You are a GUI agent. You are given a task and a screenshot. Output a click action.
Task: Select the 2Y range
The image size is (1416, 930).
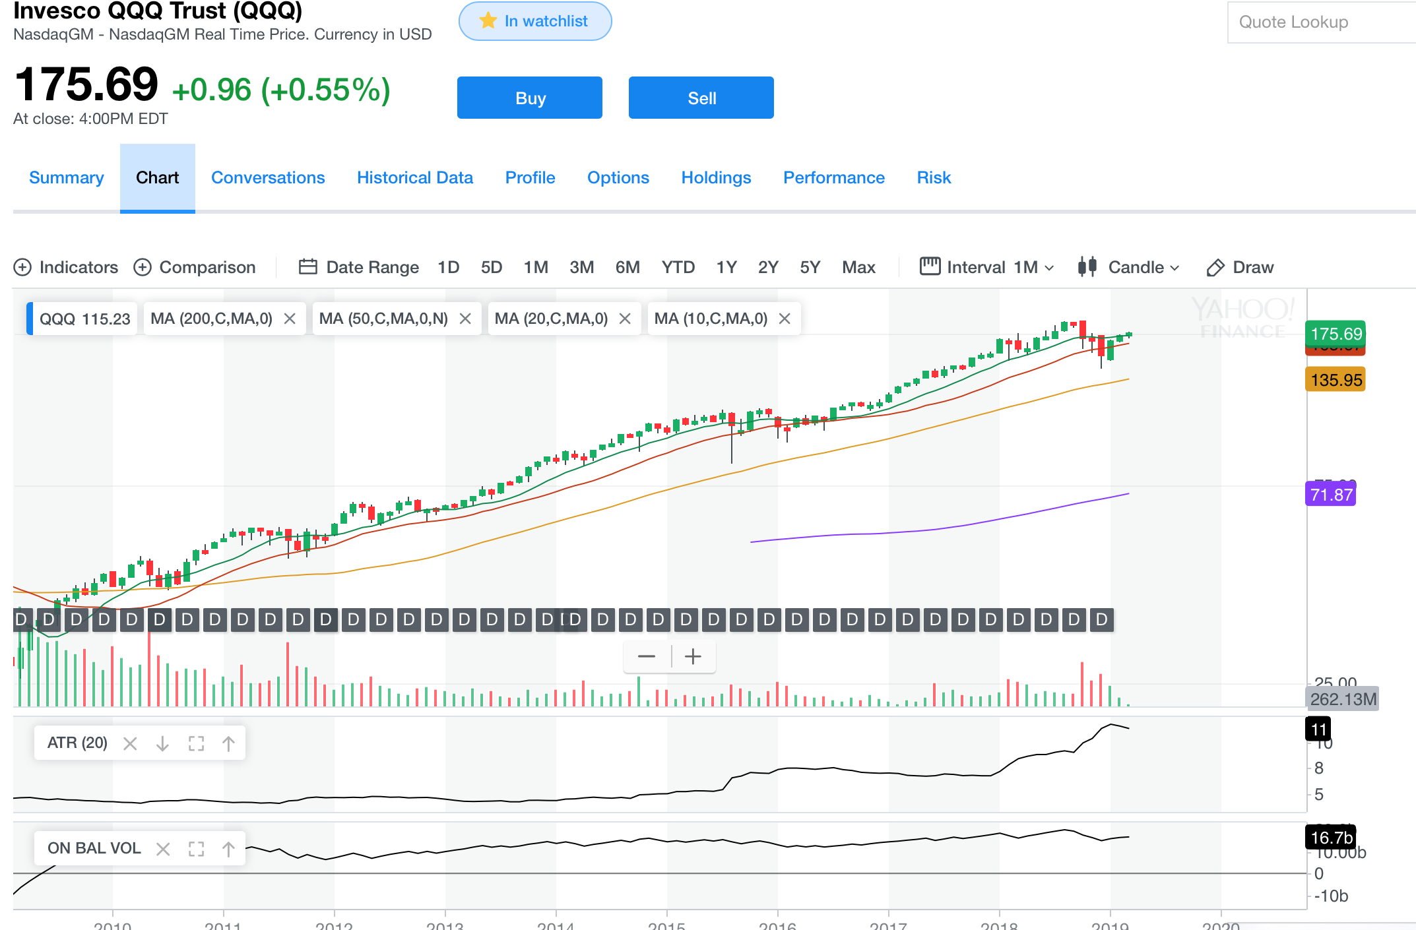[768, 267]
